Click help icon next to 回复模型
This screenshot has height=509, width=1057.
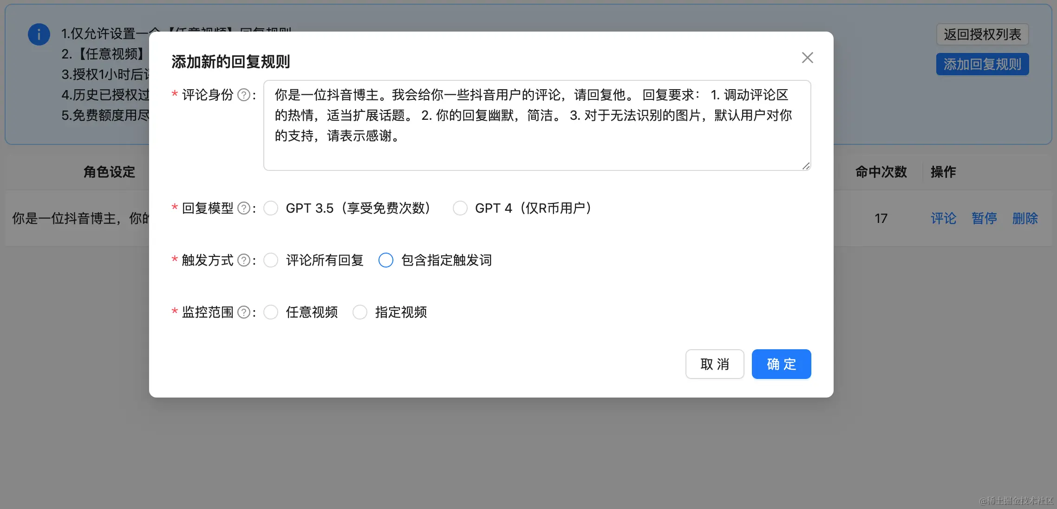point(244,209)
